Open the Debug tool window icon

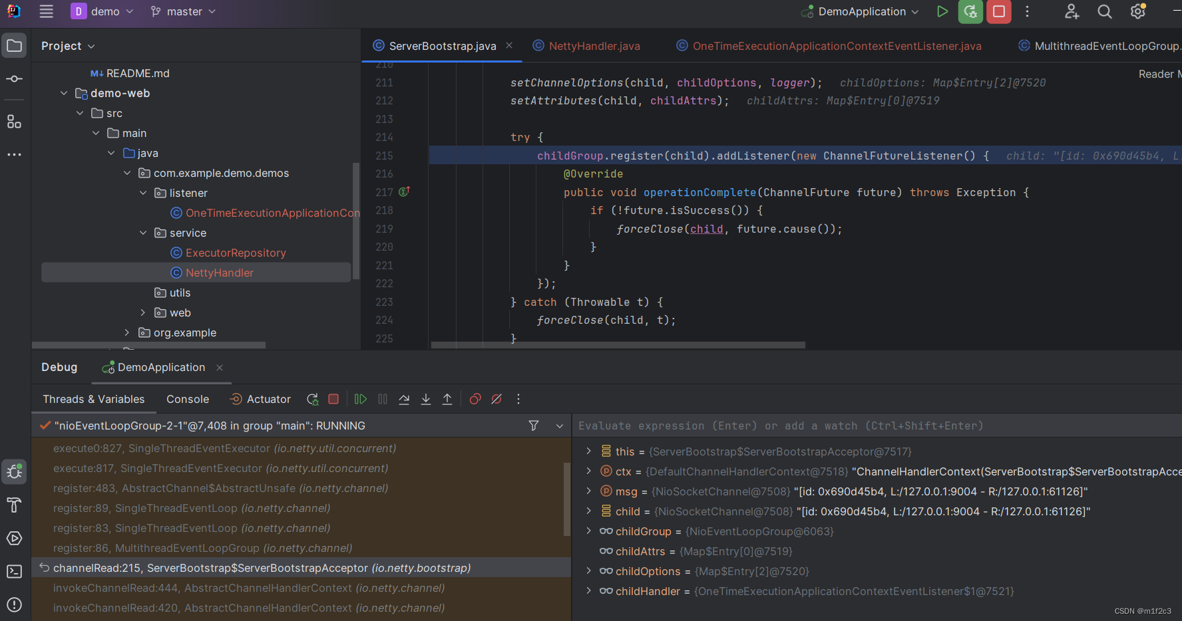14,472
